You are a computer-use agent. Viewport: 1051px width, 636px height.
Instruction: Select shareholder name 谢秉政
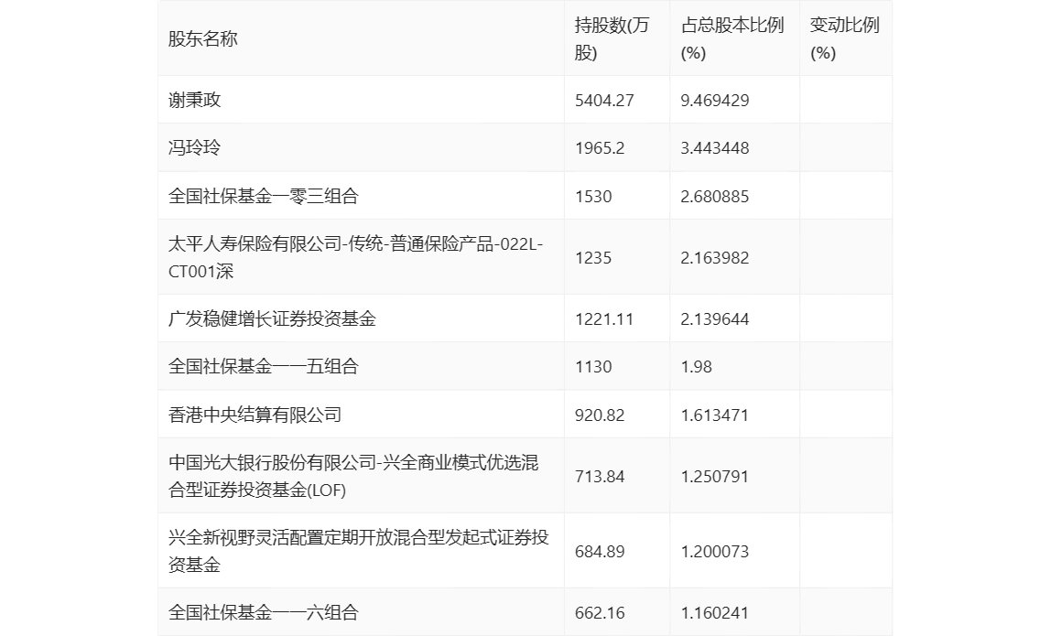194,100
